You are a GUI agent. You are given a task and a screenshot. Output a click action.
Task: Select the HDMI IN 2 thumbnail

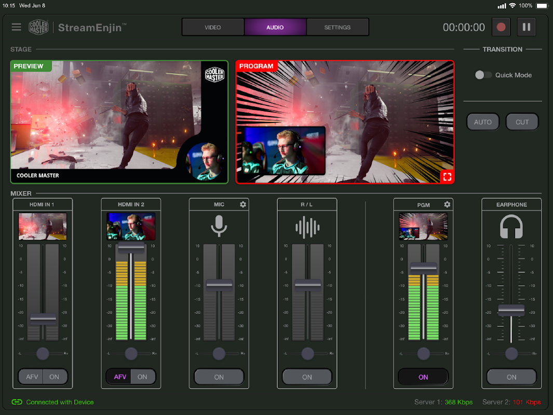click(131, 226)
